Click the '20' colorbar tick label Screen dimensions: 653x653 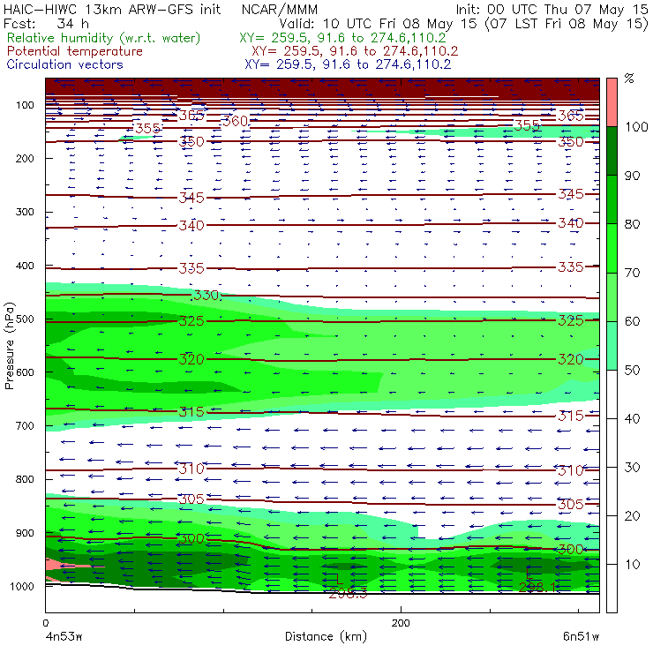[632, 516]
